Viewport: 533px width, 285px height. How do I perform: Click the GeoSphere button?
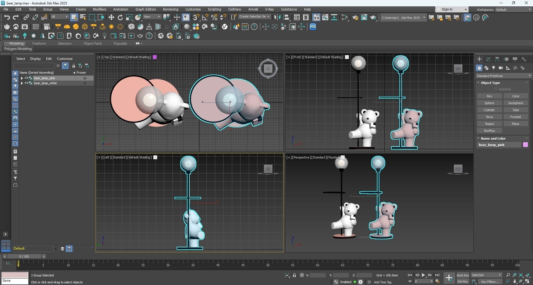coord(516,103)
